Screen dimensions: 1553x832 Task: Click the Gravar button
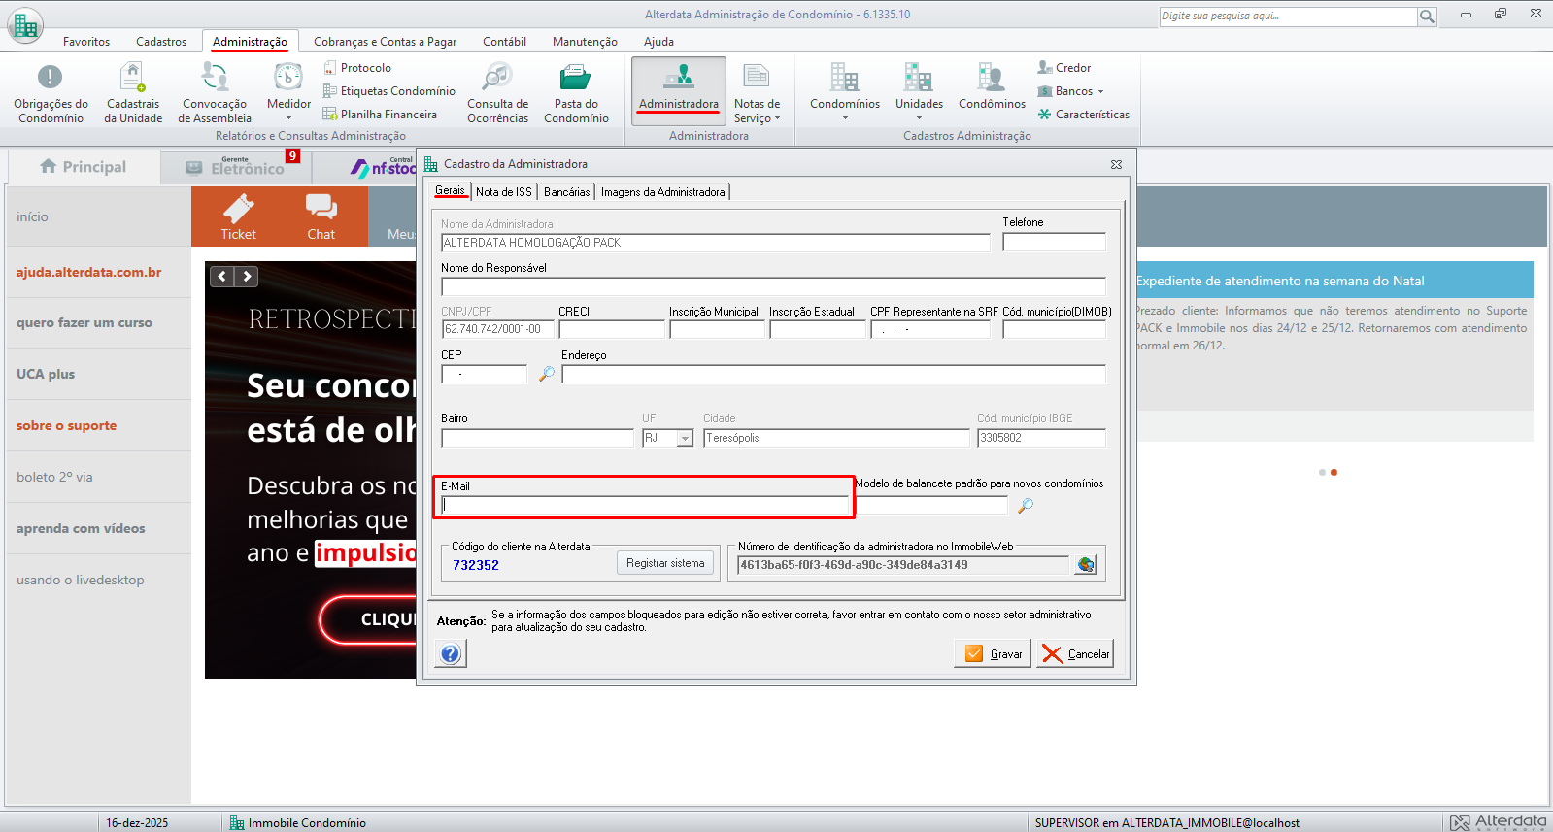tap(993, 653)
